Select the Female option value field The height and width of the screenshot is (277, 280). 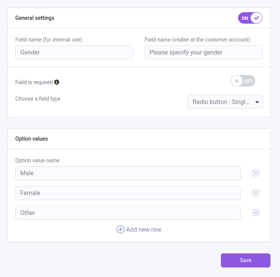[128, 193]
